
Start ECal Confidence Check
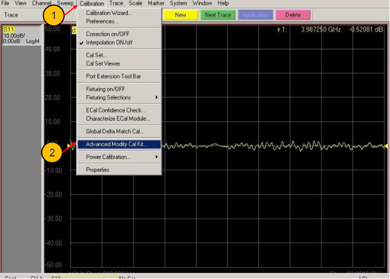point(115,110)
